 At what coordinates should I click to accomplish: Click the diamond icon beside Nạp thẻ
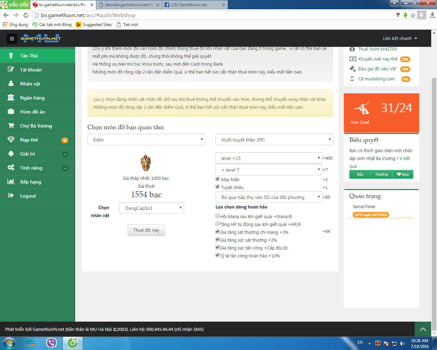tap(11, 140)
